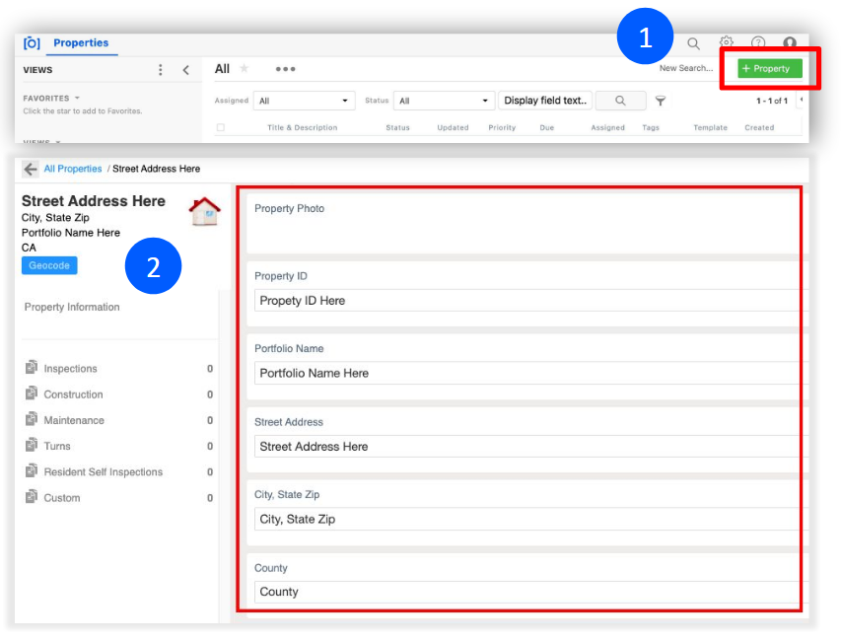Collapse the Views sidebar with chevron
Screen dimensions: 841x643
[x=185, y=70]
